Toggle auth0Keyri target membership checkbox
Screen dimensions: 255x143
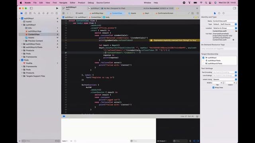coord(203,58)
